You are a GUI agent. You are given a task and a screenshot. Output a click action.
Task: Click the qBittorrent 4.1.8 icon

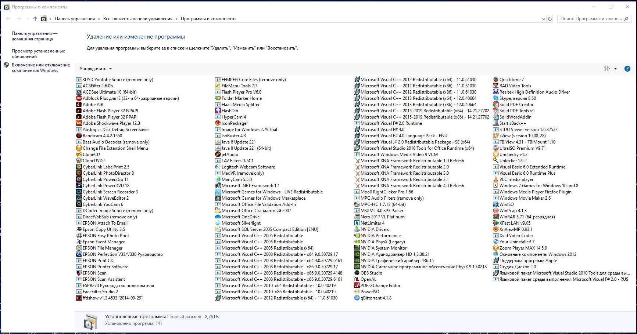coord(357,298)
